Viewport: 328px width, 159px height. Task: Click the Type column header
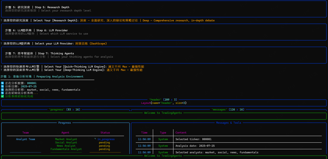pyautogui.click(x=163, y=133)
